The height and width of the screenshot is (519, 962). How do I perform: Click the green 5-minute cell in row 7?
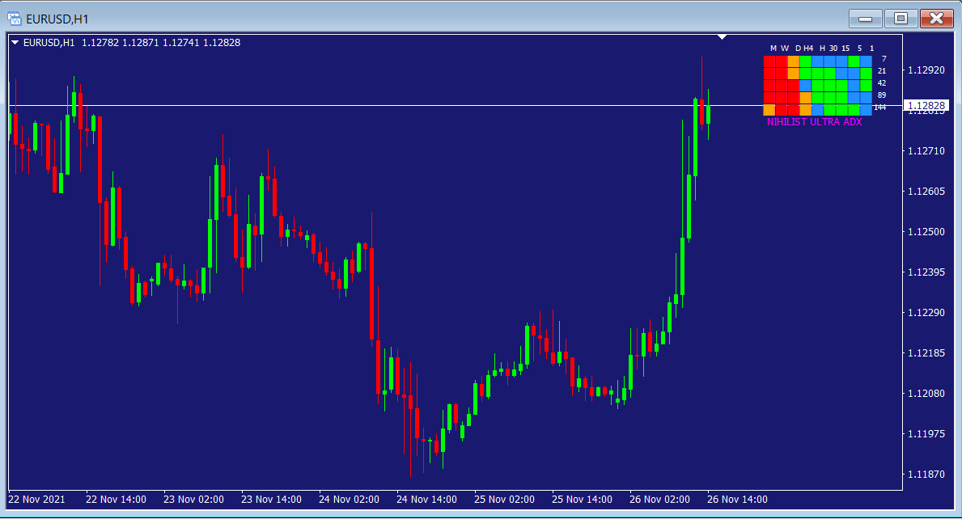click(x=854, y=61)
